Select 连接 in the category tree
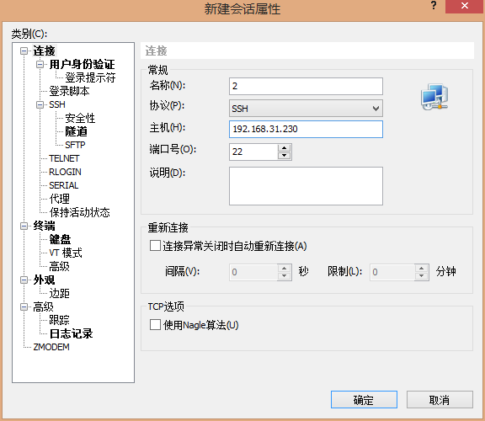Viewport: 485px width, 421px height. point(45,51)
